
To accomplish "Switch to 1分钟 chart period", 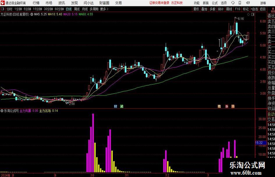I will [18, 9].
